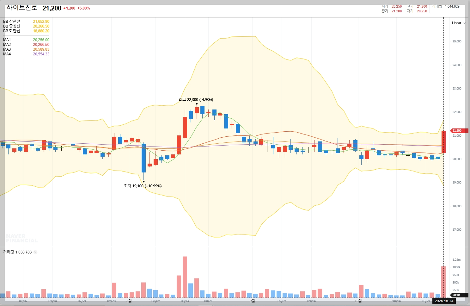Open the Linear scale dropdown
Image resolution: width=470 pixels, height=306 pixels.
[459, 23]
